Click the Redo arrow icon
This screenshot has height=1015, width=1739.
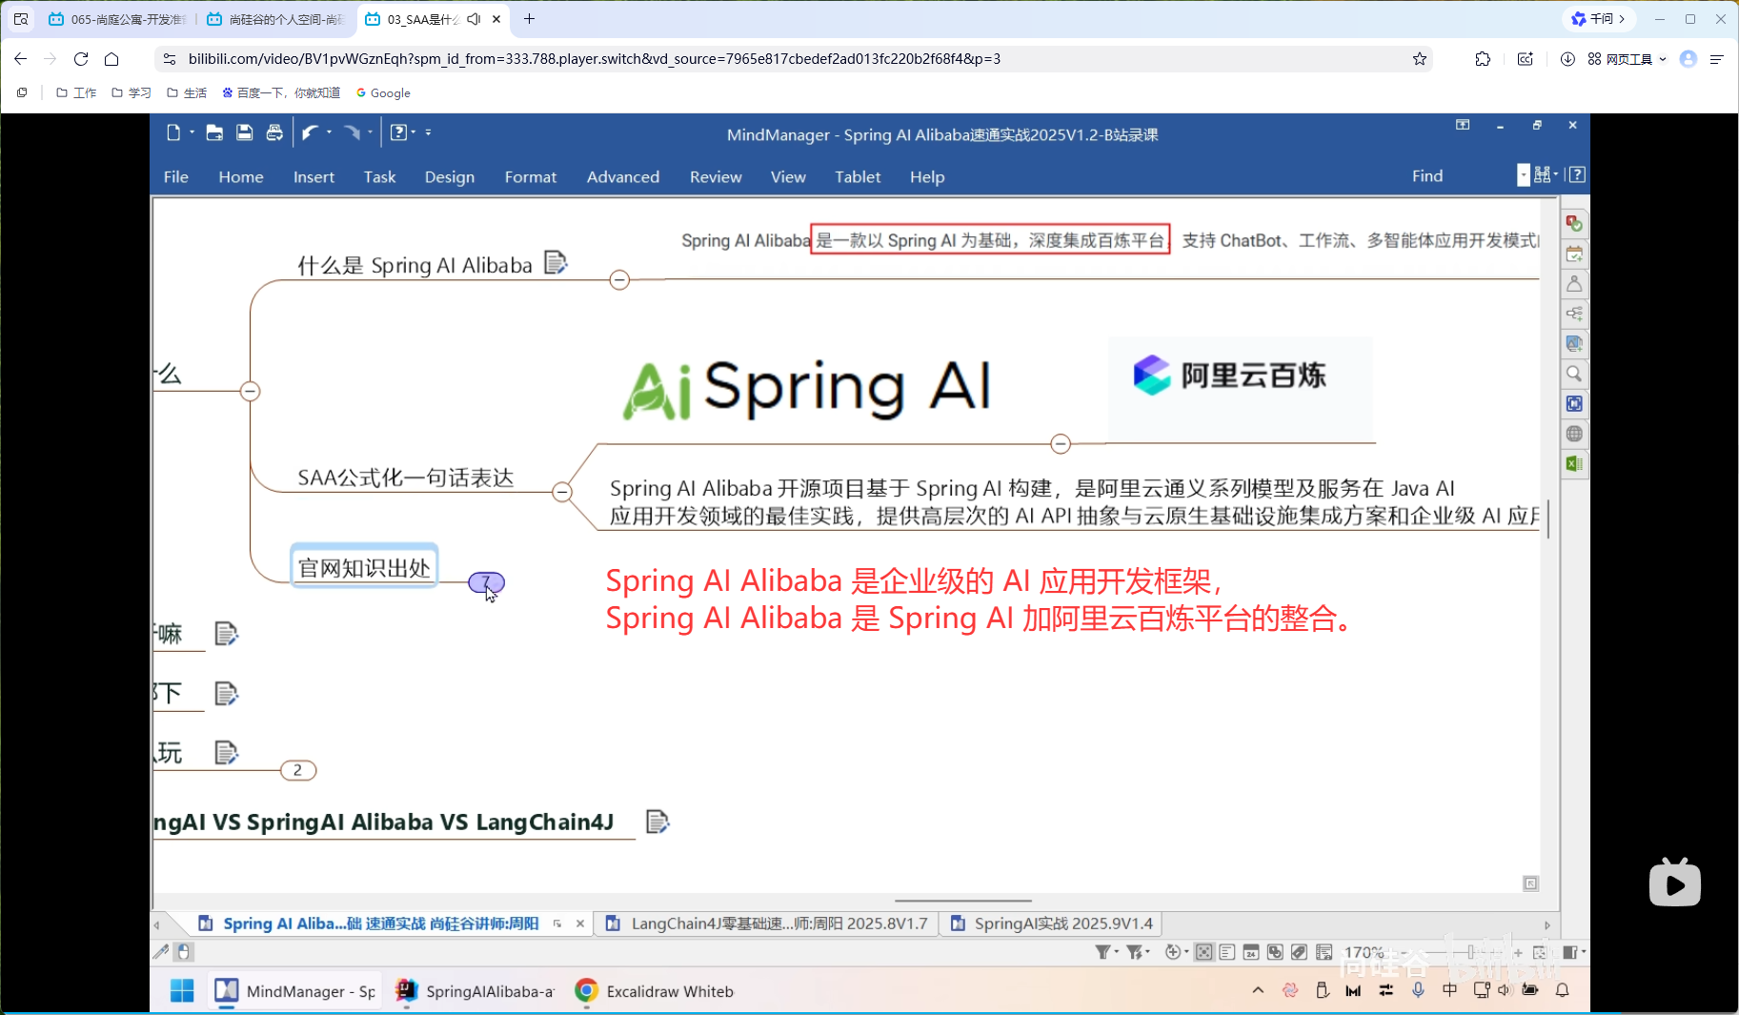coord(351,133)
